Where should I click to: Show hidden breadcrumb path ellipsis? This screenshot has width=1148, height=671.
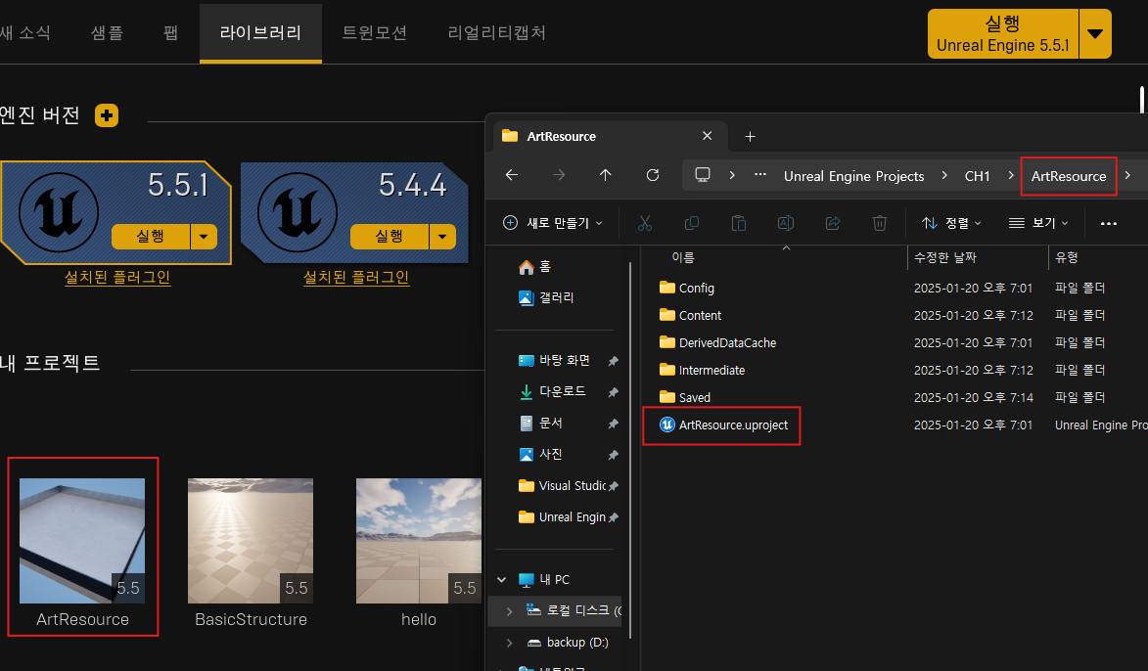click(760, 175)
